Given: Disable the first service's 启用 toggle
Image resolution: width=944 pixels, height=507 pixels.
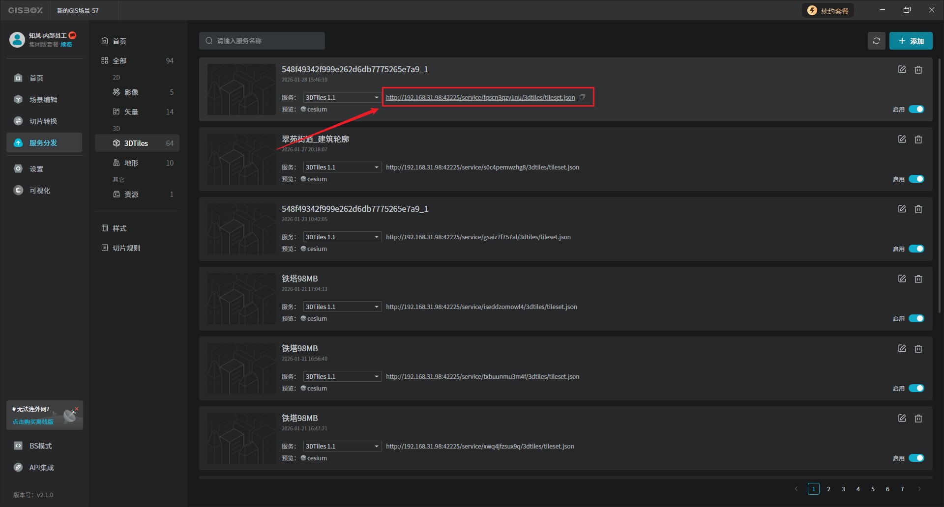Looking at the screenshot, I should click(x=916, y=110).
